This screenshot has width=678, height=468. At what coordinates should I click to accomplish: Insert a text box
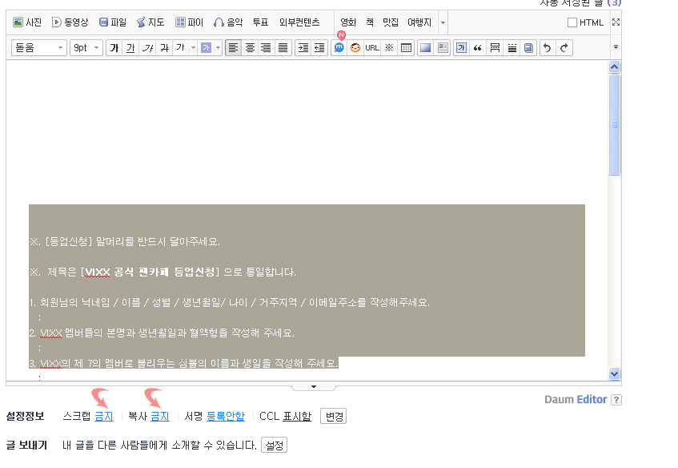(x=461, y=47)
